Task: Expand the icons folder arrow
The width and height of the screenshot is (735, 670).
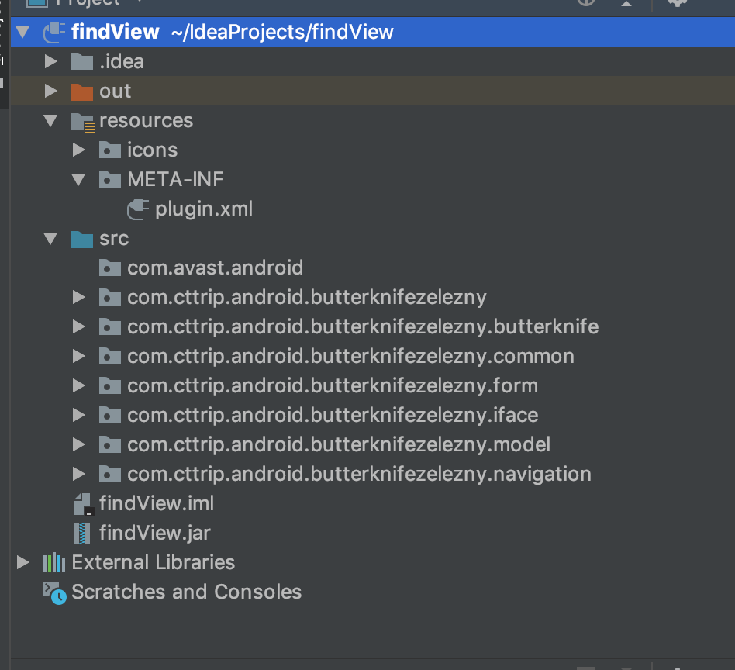Action: (x=79, y=150)
